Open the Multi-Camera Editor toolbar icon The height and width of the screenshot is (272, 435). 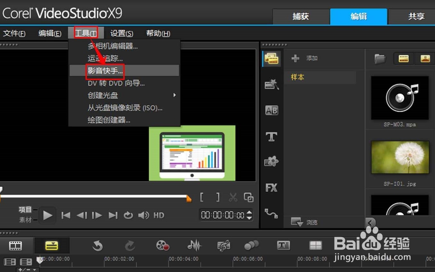tap(316, 245)
